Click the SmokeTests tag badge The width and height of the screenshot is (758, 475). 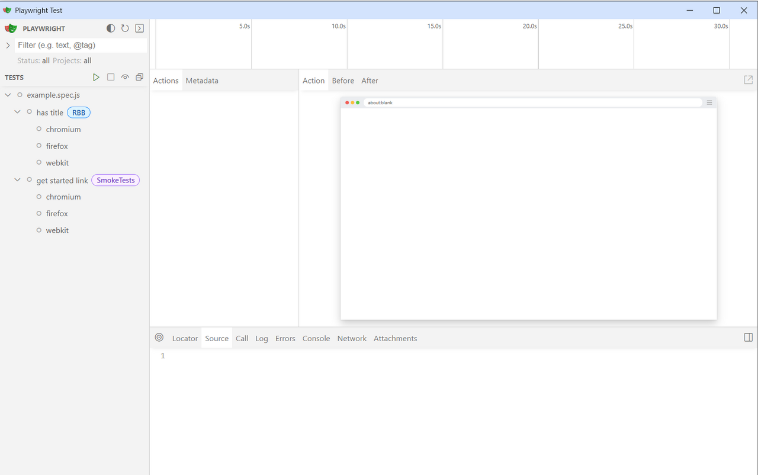[x=115, y=180]
